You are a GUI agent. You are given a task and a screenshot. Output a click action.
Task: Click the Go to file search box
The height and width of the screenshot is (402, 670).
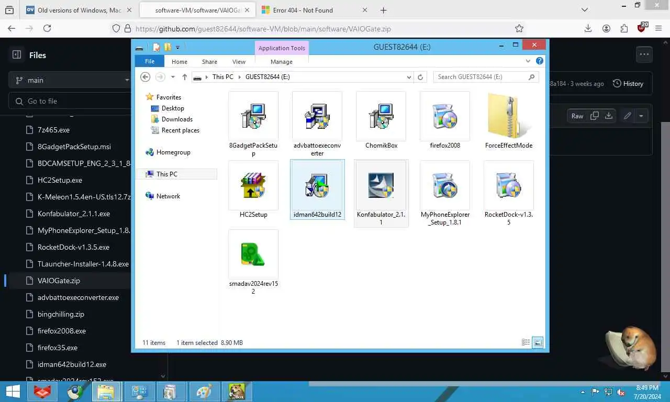pos(70,101)
